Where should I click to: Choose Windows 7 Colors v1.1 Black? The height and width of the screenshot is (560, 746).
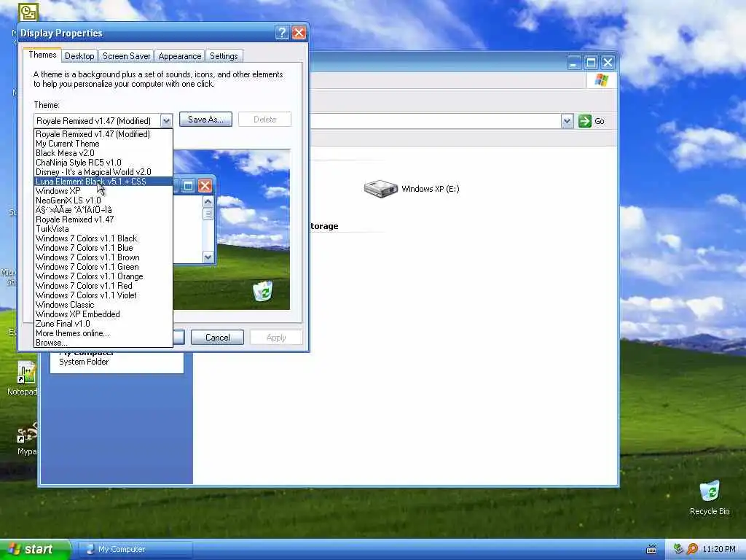pyautogui.click(x=103, y=238)
